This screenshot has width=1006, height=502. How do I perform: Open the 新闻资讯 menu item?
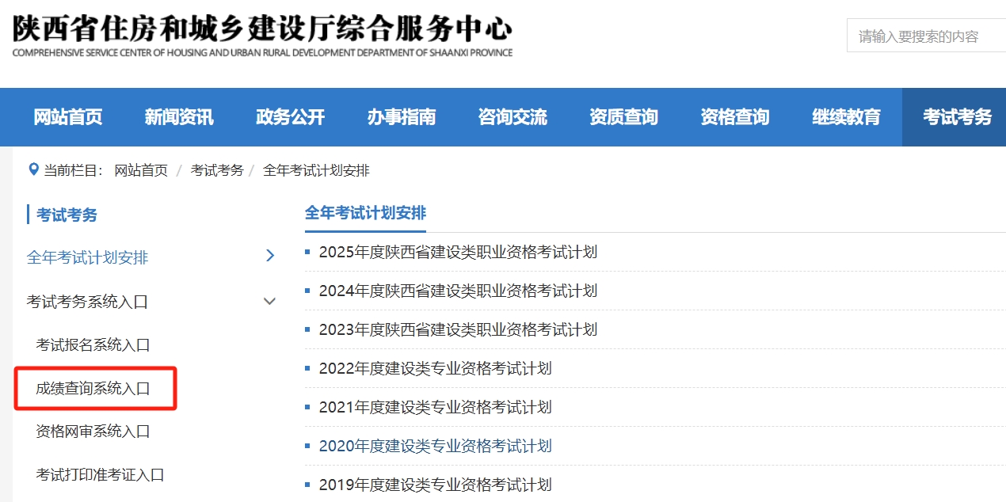coord(179,116)
